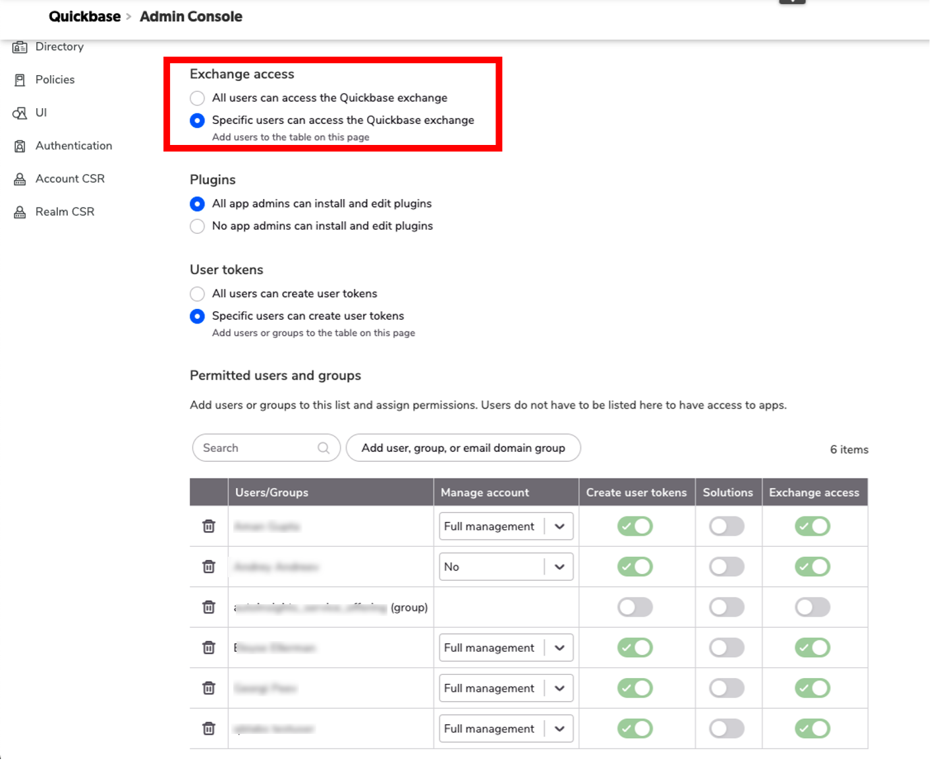This screenshot has height=761, width=933.
Task: Click the trash icon in the fourth table row
Action: (209, 648)
